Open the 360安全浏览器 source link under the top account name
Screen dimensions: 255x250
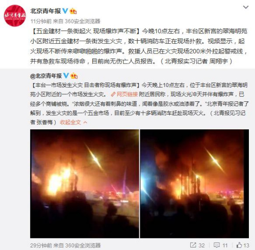click(83, 21)
